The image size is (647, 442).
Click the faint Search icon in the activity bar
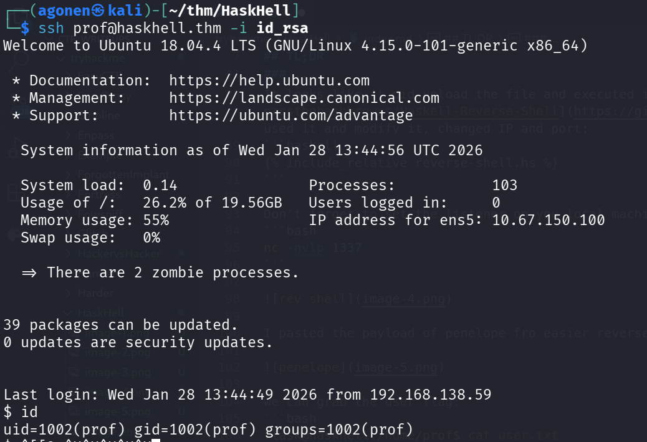click(x=21, y=60)
